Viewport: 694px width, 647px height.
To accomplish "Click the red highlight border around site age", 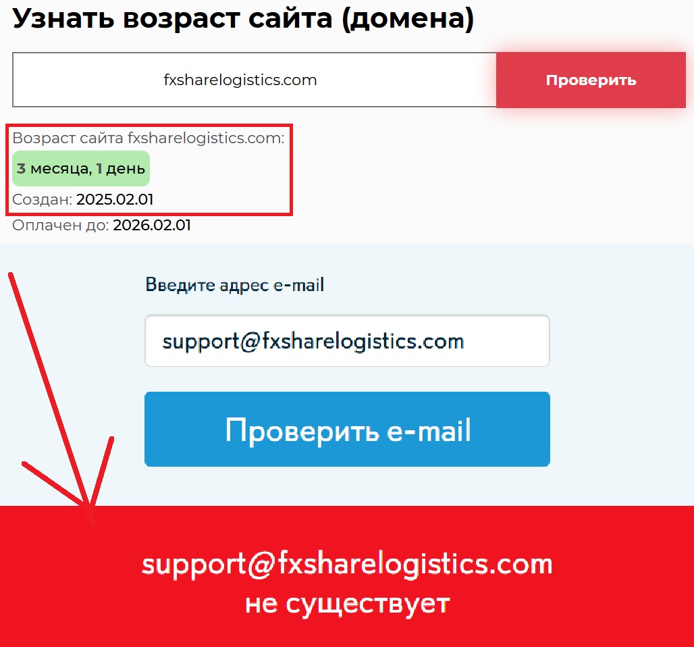I will [149, 126].
